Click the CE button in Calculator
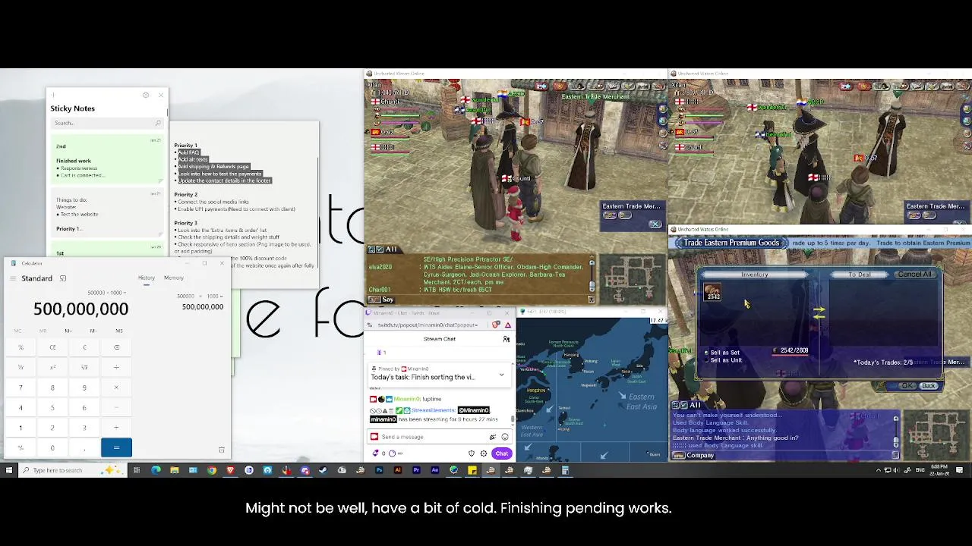Screen dimensions: 972x546 (x=52, y=347)
